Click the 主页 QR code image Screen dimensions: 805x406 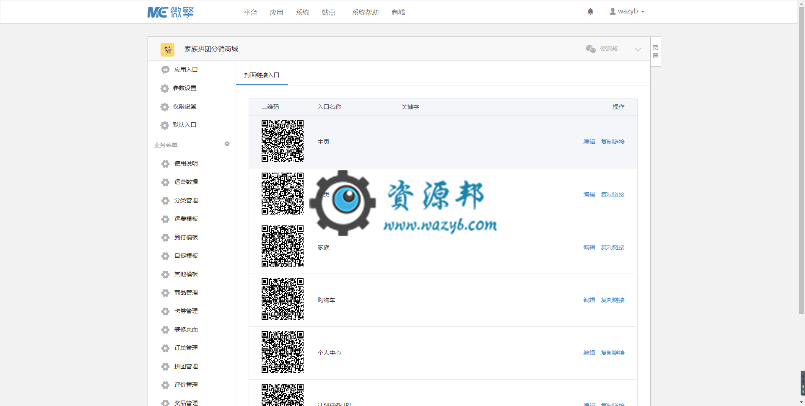point(283,141)
